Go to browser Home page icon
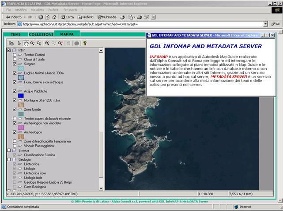 point(54,17)
